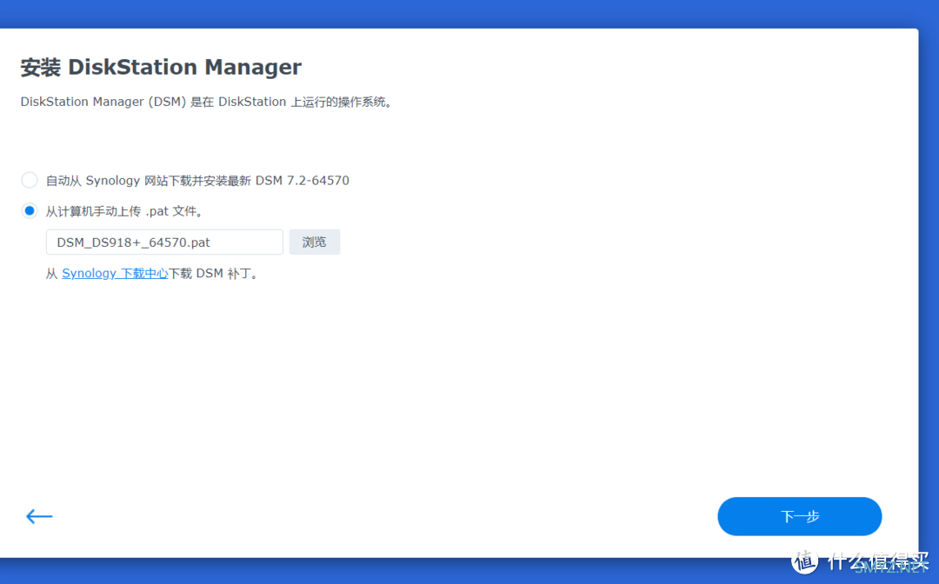Click the 安装 DiskStation Manager heading

click(161, 67)
